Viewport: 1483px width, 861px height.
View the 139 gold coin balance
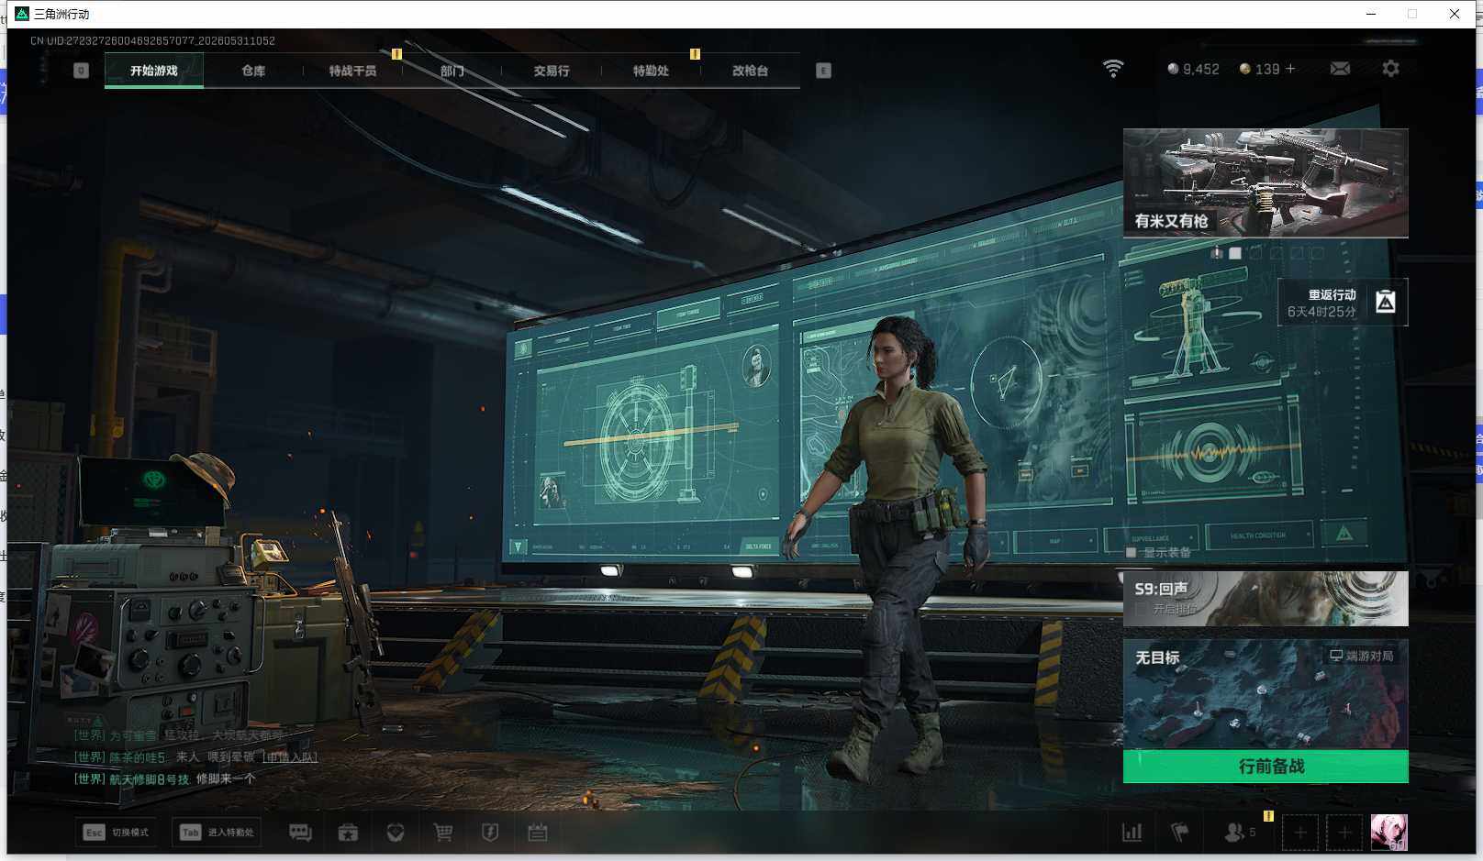point(1259,69)
